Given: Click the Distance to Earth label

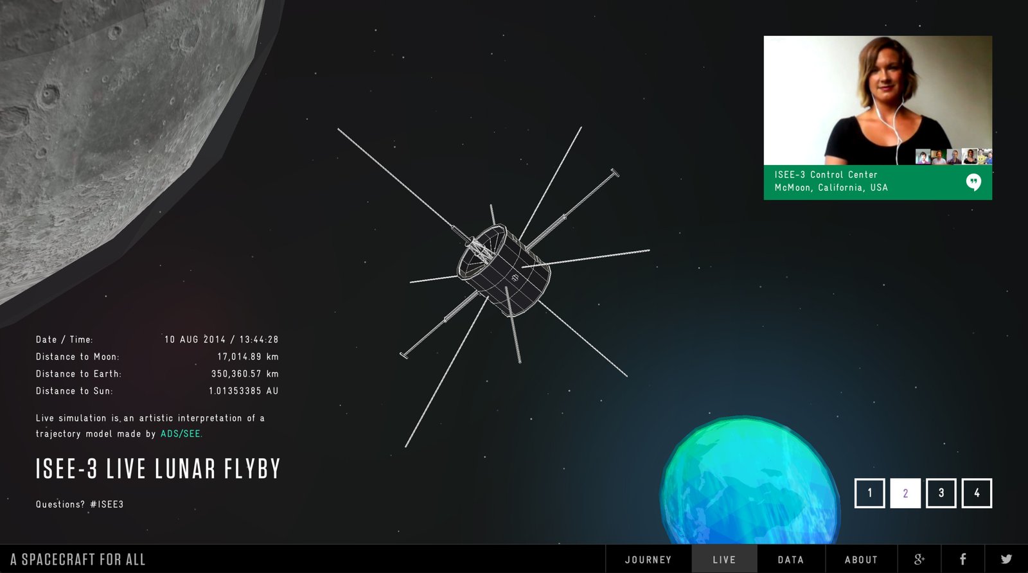Looking at the screenshot, I should click(78, 374).
